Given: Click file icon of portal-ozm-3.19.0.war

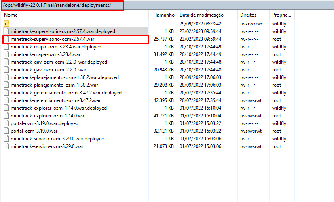Looking at the screenshot, I should tap(6, 131).
